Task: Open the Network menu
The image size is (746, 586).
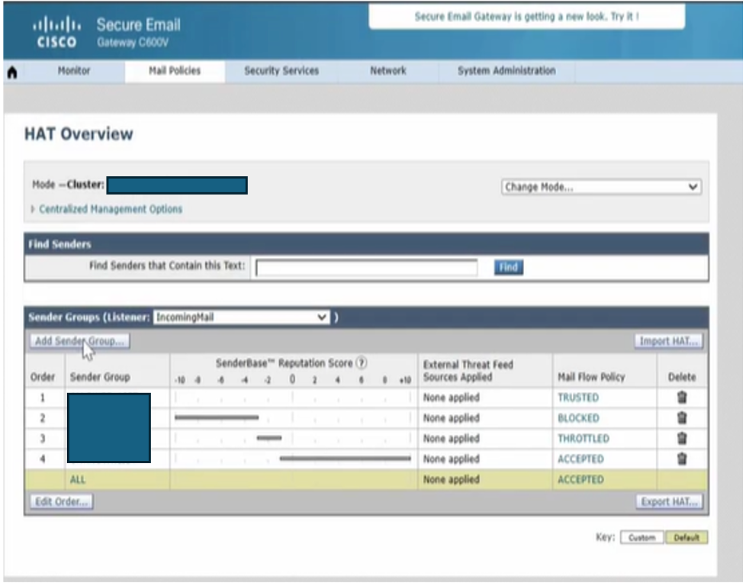Action: click(387, 71)
